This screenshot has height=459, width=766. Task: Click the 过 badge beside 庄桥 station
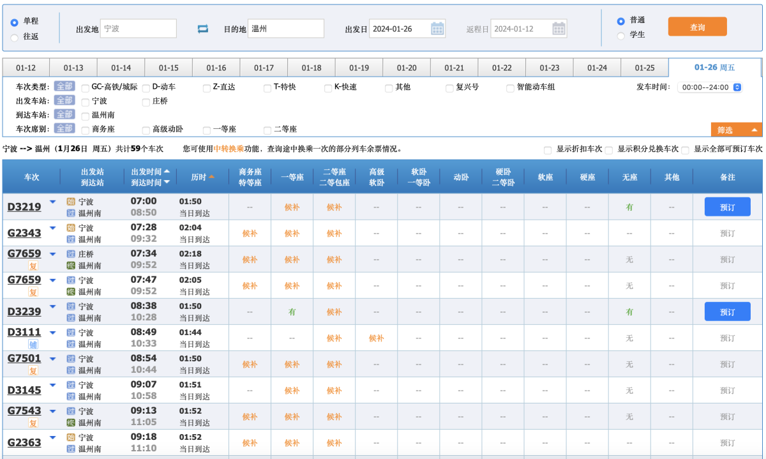click(71, 254)
